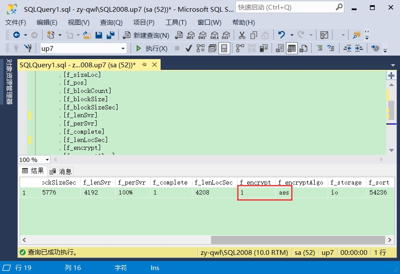
Task: Click the results grid horizontal scrollbar thumb
Action: [298, 240]
